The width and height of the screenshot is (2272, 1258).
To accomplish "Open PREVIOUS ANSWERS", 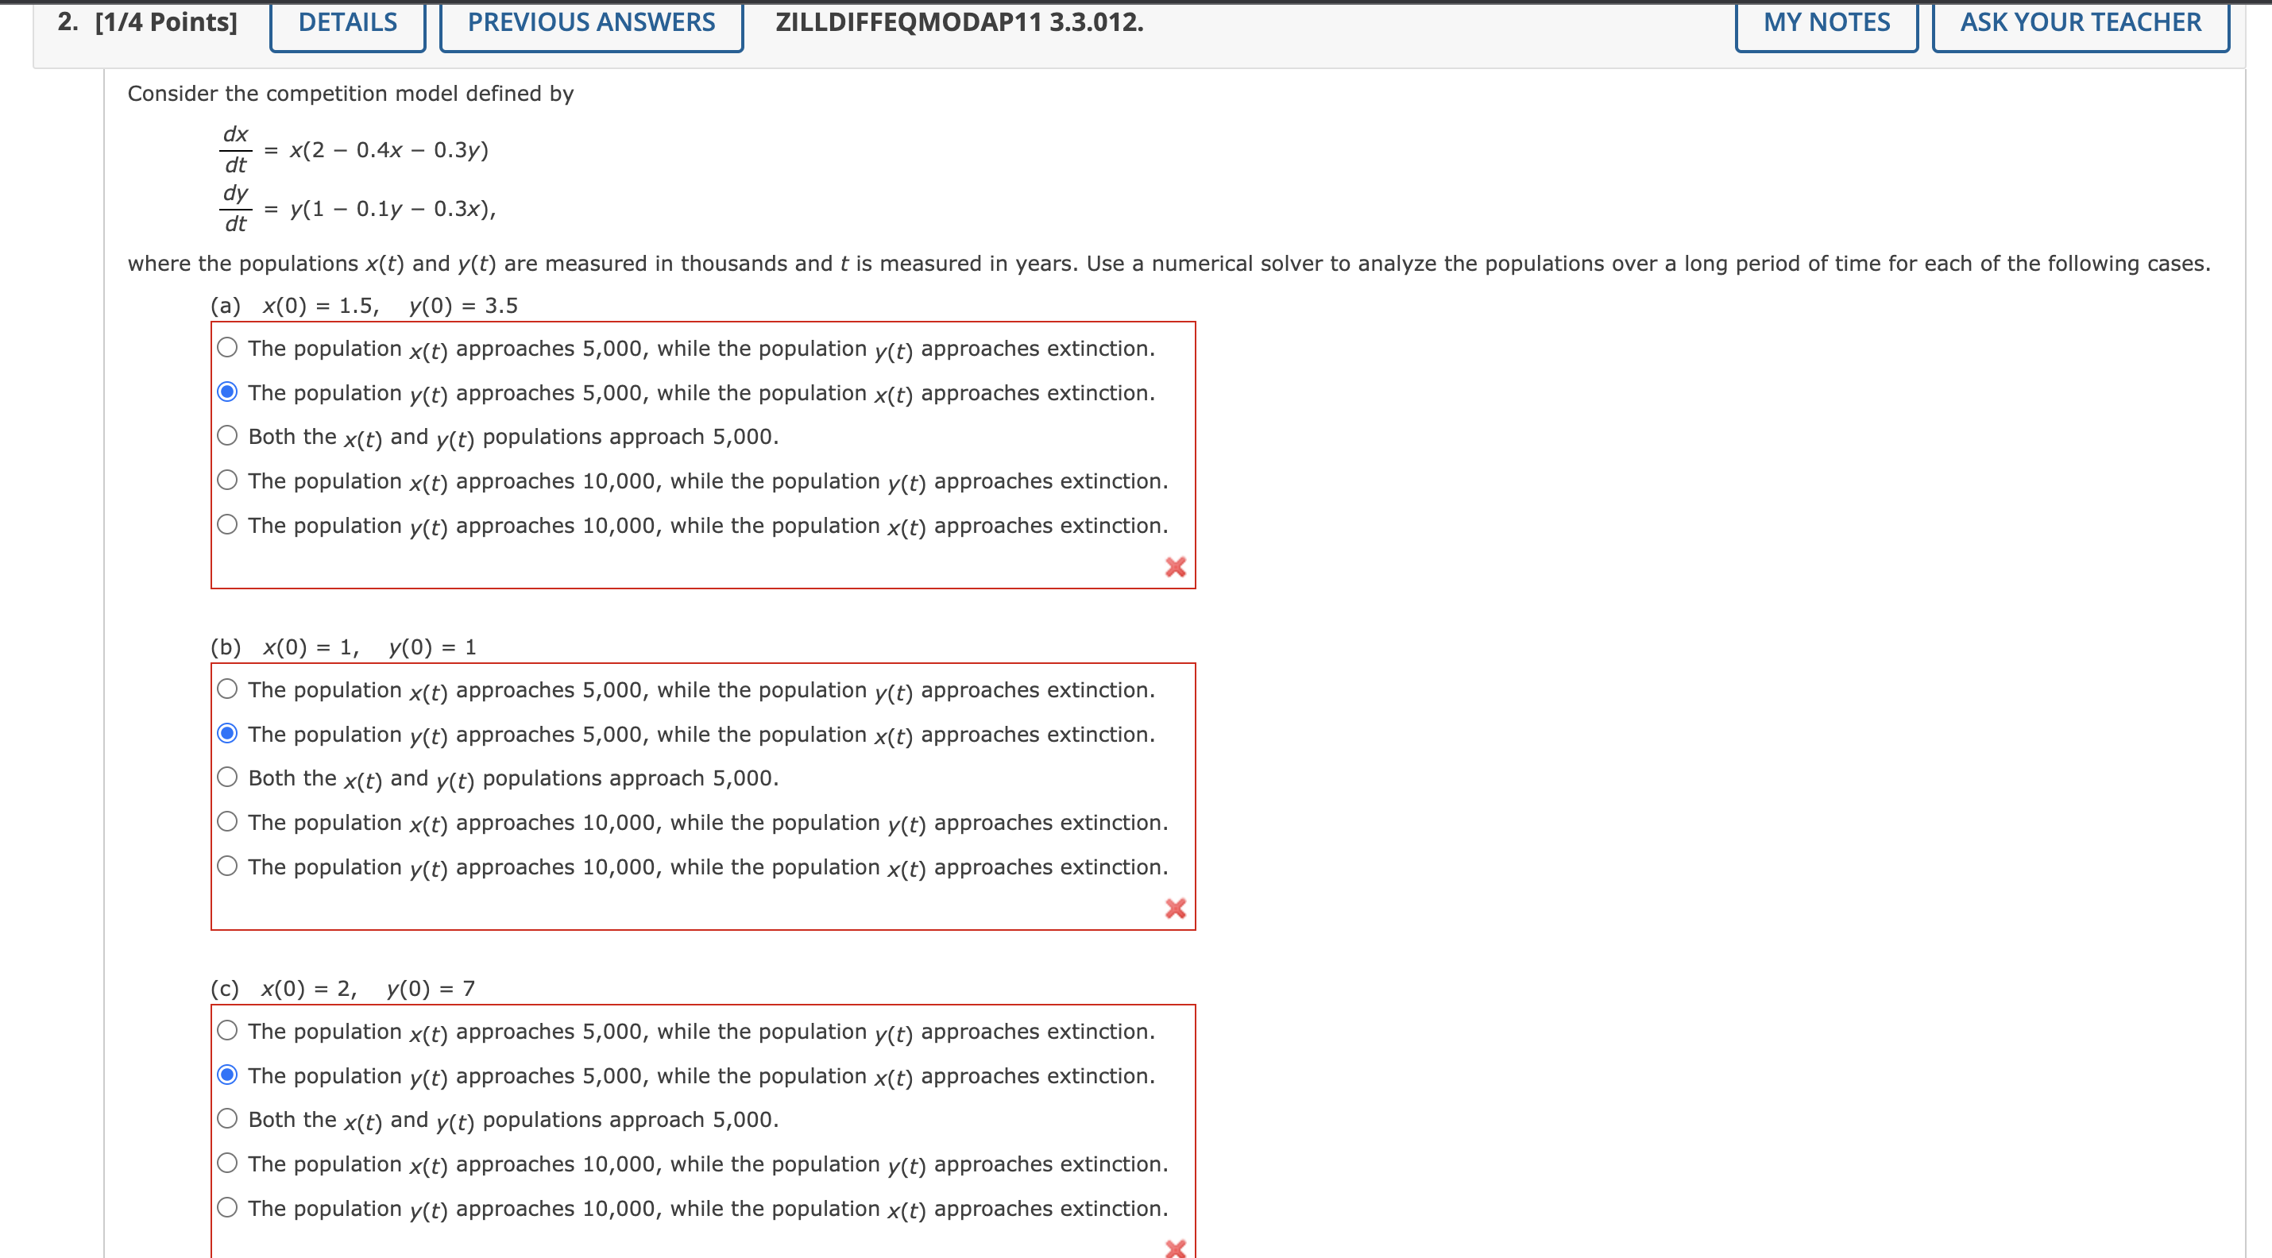I will coord(591,23).
